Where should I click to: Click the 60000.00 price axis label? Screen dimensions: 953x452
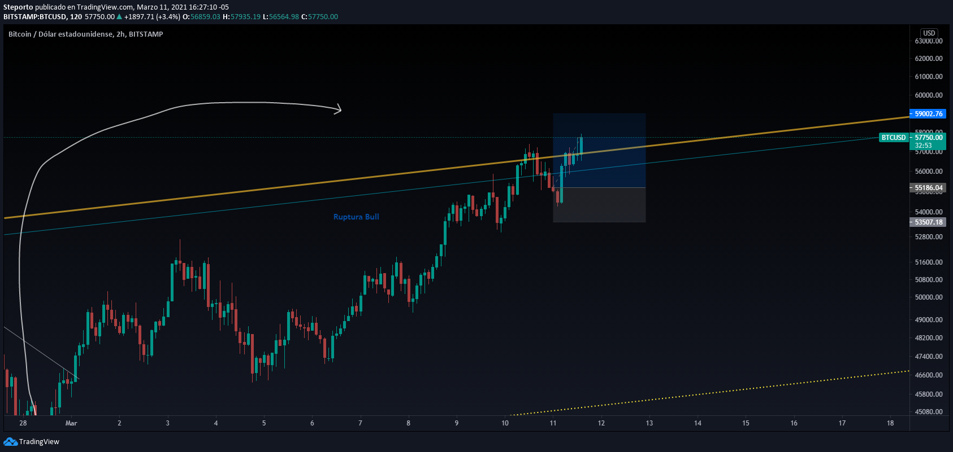[929, 95]
